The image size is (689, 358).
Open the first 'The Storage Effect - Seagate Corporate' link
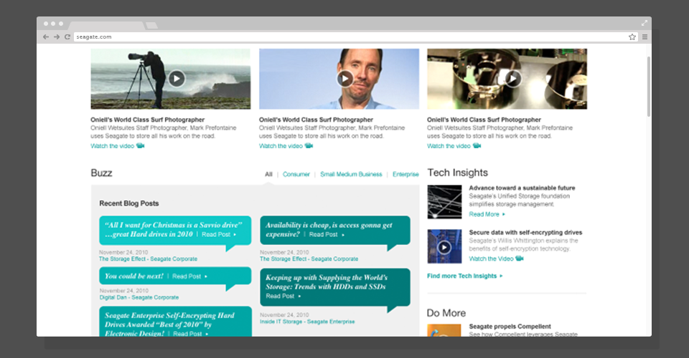point(148,259)
